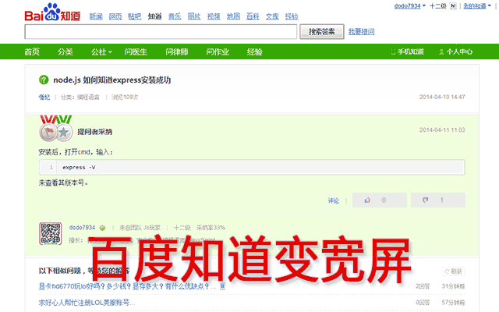Click the adopted-answer medal icon
The image size is (499, 312).
[56, 129]
